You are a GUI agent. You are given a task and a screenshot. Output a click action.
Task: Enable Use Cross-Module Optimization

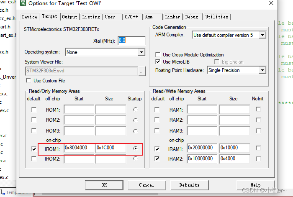pyautogui.click(x=158, y=54)
